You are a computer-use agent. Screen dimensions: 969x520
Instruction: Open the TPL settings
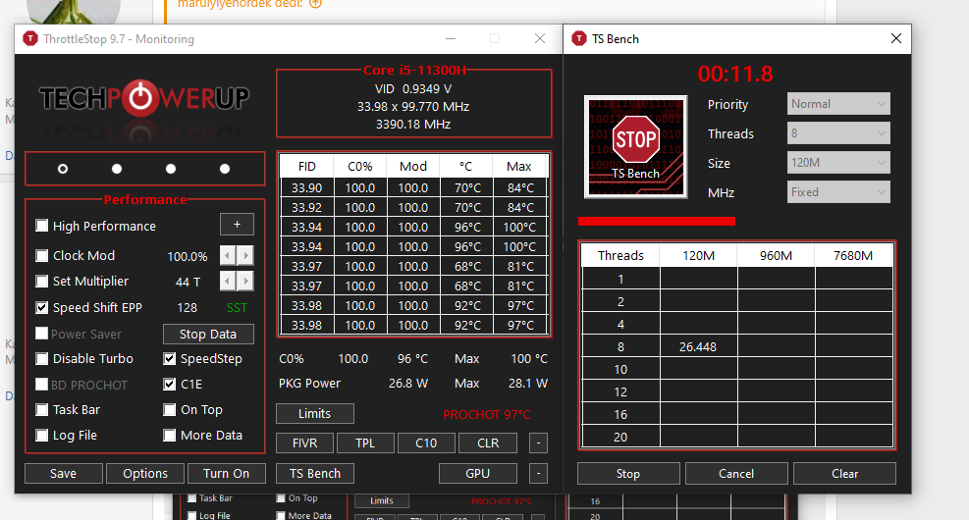[x=365, y=442]
